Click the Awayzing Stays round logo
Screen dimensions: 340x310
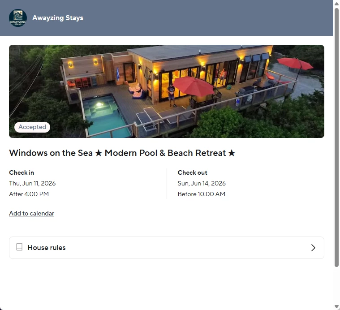pos(18,18)
